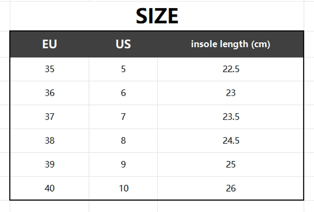Select the EU column header
Image resolution: width=314 pixels, height=212 pixels.
tap(49, 44)
